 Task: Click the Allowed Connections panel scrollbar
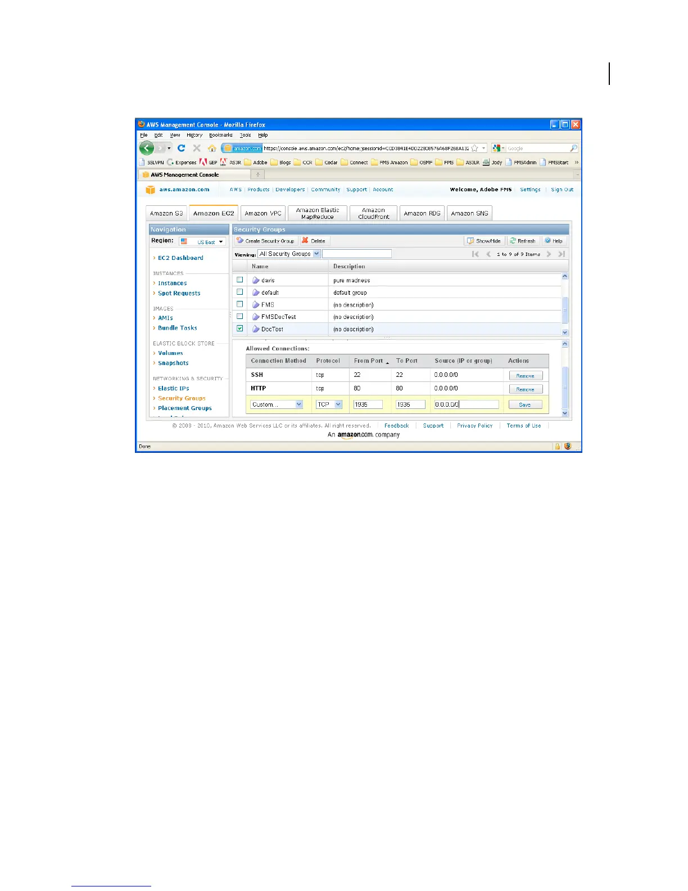click(565, 378)
